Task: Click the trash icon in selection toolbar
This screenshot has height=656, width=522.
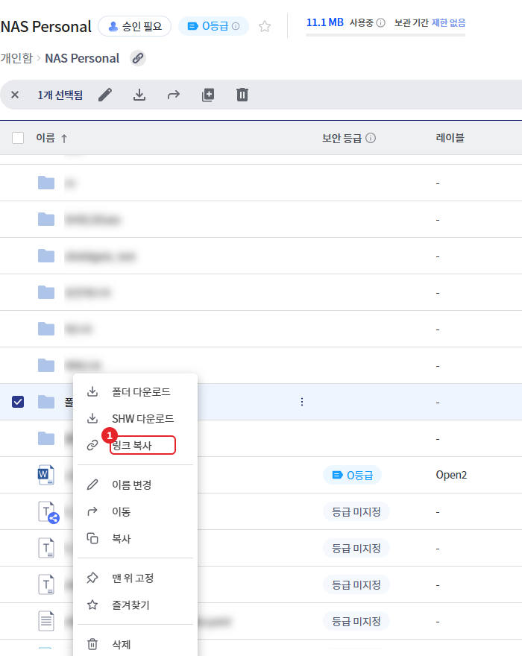Action: pyautogui.click(x=242, y=95)
